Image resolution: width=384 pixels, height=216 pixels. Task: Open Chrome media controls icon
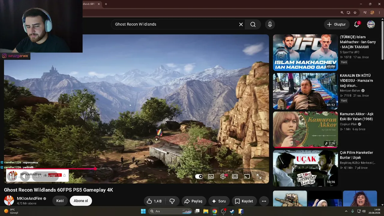click(x=365, y=13)
